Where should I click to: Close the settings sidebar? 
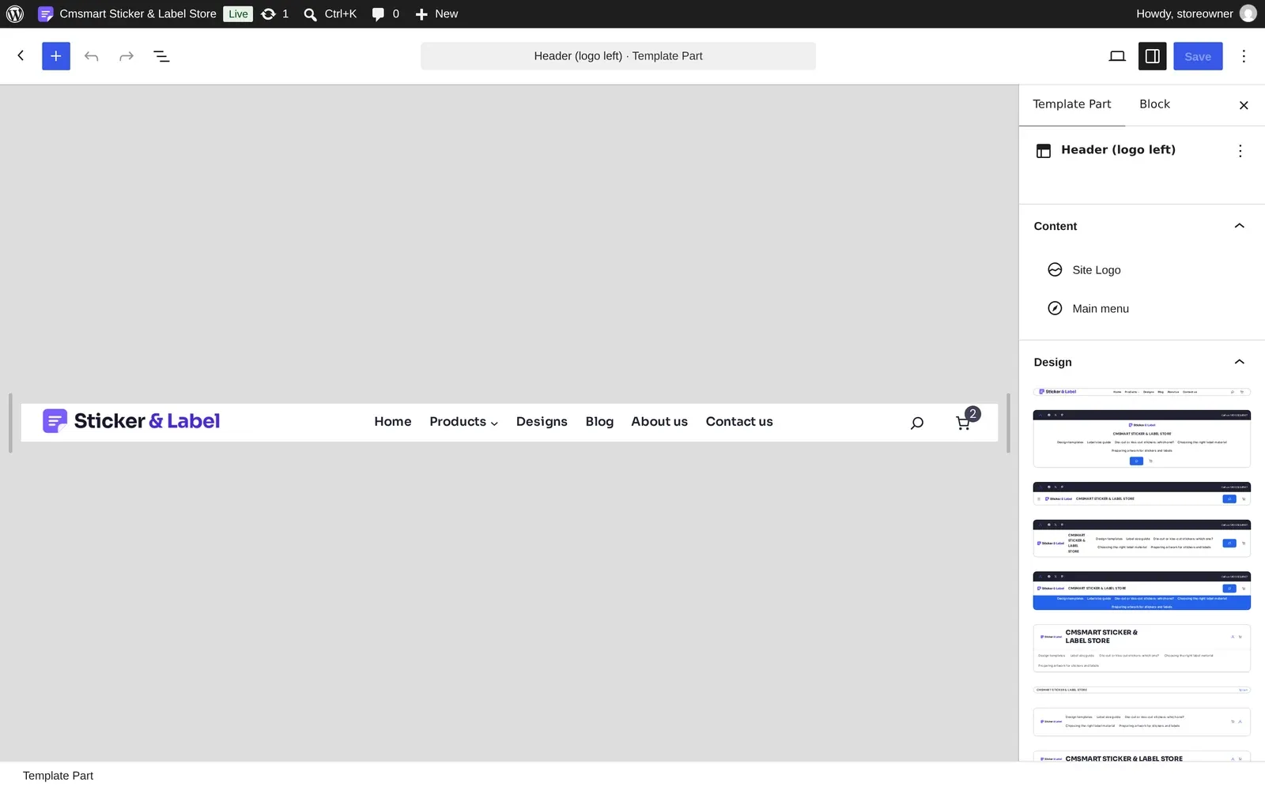1244,105
